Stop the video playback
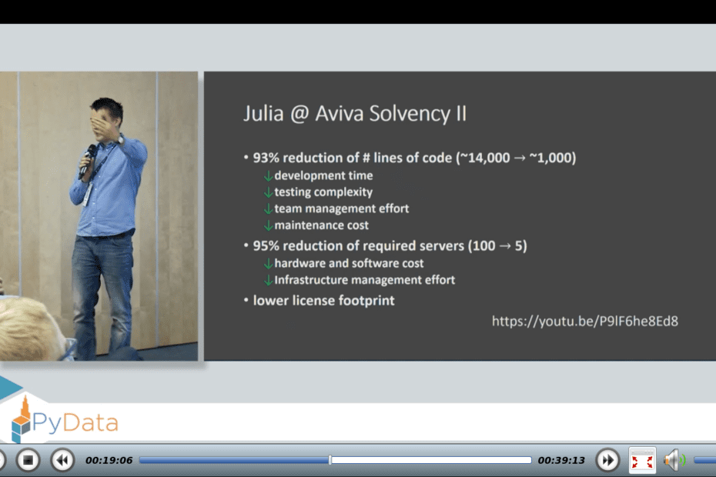 pos(28,460)
